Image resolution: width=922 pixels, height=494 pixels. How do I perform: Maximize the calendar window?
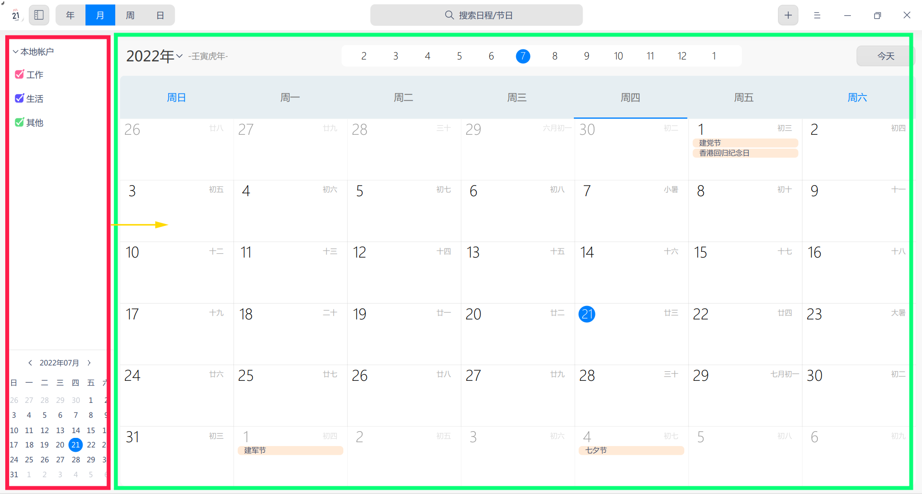coord(877,15)
